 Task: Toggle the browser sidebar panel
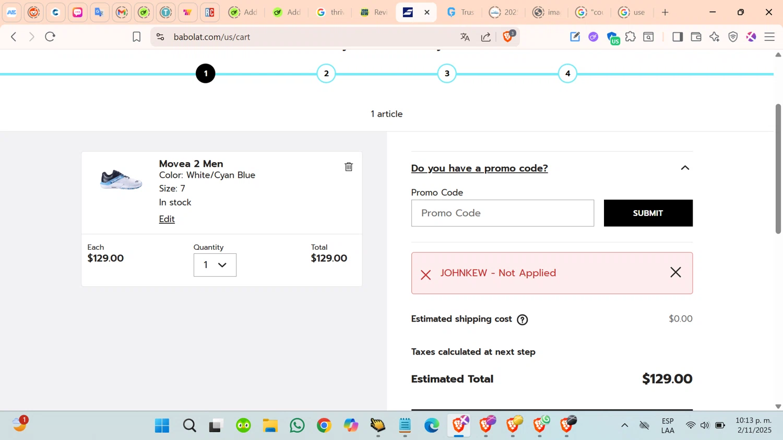coord(678,36)
